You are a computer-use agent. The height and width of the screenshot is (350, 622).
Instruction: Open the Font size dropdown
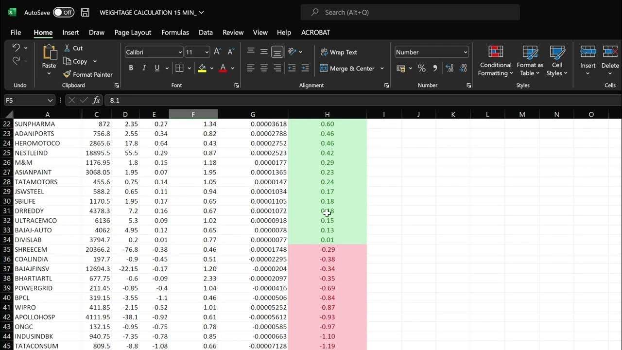(207, 52)
